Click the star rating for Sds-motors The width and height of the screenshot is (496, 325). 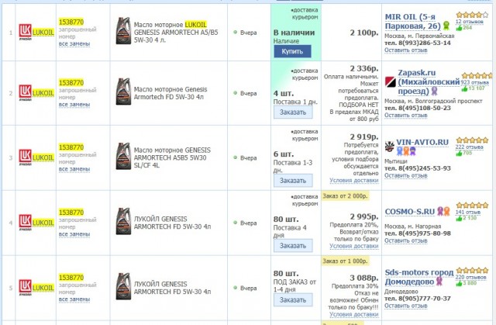pyautogui.click(x=472, y=270)
